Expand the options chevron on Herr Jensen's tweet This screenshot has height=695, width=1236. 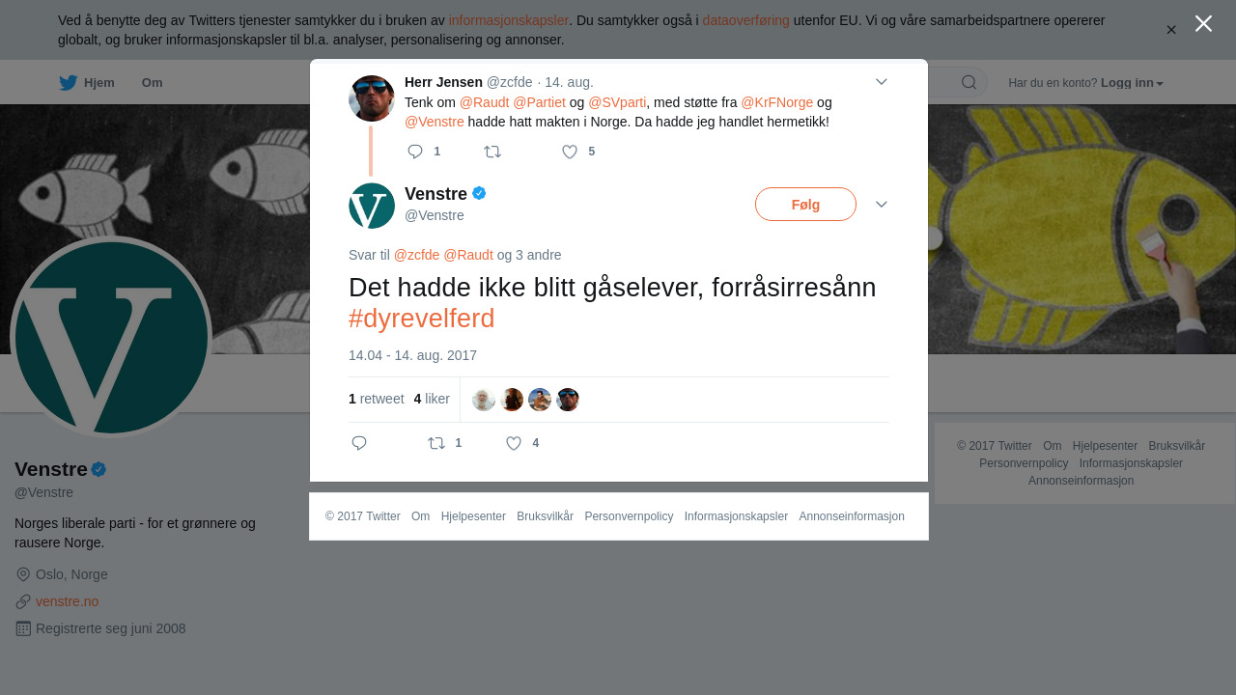point(882,82)
